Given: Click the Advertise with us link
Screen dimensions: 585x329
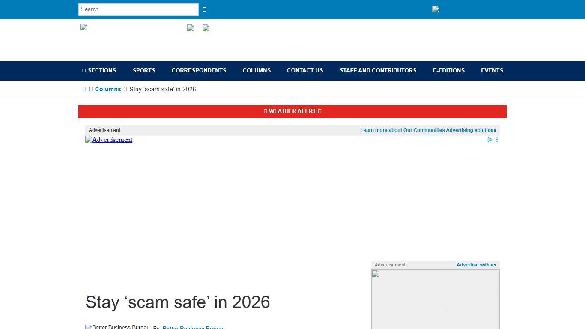Looking at the screenshot, I should click(x=476, y=265).
